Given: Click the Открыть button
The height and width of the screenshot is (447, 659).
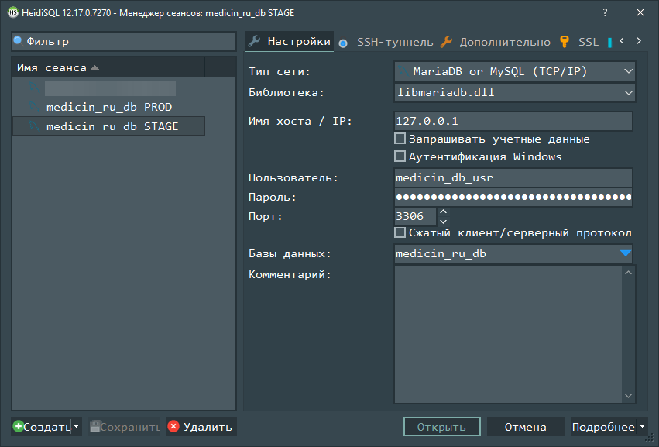Looking at the screenshot, I should click(x=441, y=426).
